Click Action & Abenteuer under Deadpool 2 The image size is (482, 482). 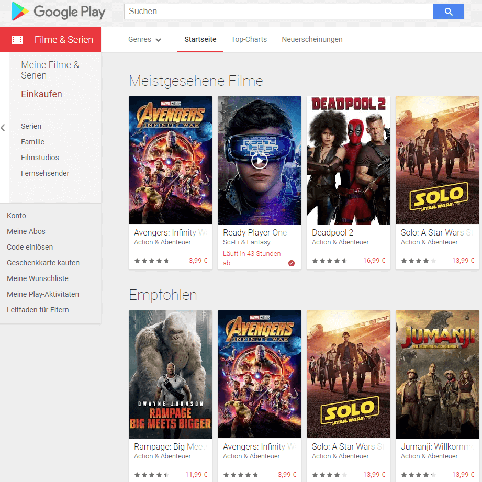click(340, 242)
